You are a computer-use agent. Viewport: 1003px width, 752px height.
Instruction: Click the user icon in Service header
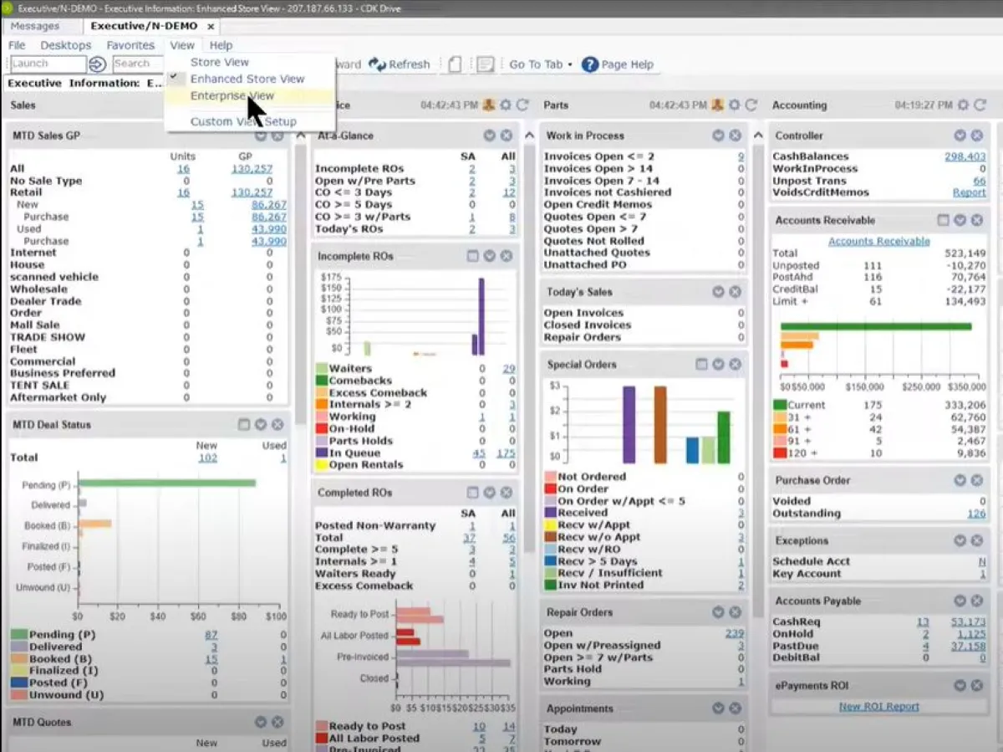[x=488, y=105]
